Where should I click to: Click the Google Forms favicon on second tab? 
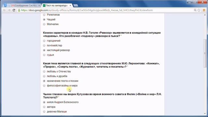tap(44, 6)
